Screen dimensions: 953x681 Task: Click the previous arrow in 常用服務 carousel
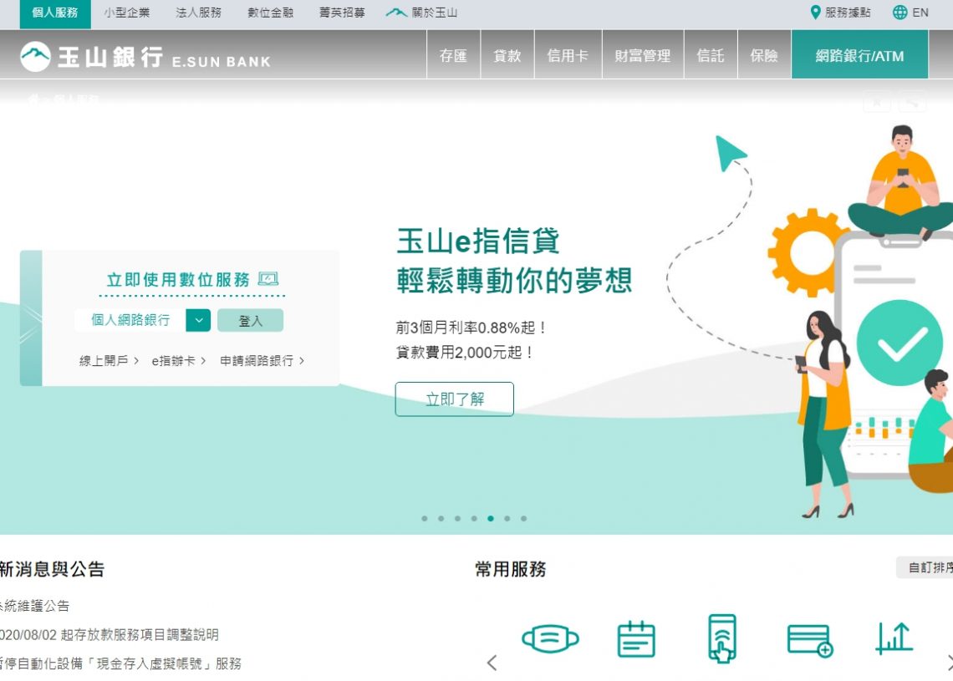pyautogui.click(x=492, y=663)
